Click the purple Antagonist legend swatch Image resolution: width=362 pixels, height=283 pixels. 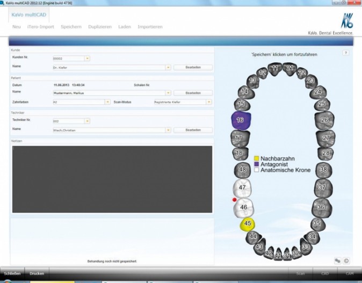(x=257, y=164)
